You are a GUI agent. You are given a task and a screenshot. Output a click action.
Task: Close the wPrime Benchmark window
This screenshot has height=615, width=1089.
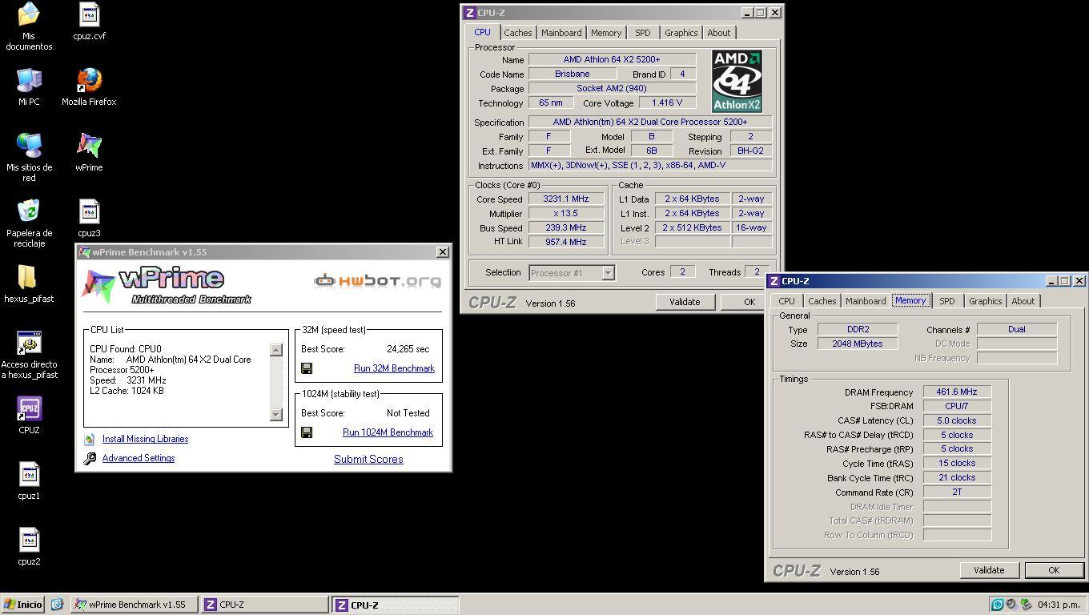(x=443, y=251)
